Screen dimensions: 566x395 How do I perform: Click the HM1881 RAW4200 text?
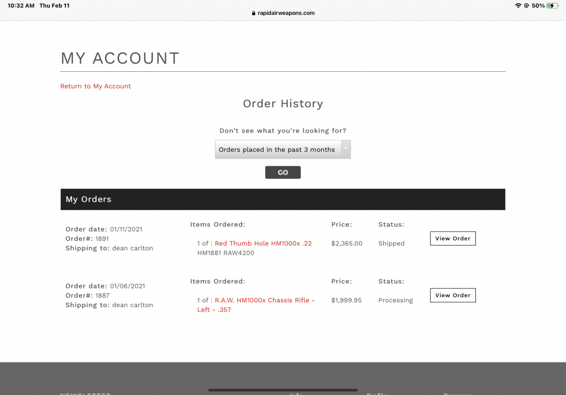(226, 253)
